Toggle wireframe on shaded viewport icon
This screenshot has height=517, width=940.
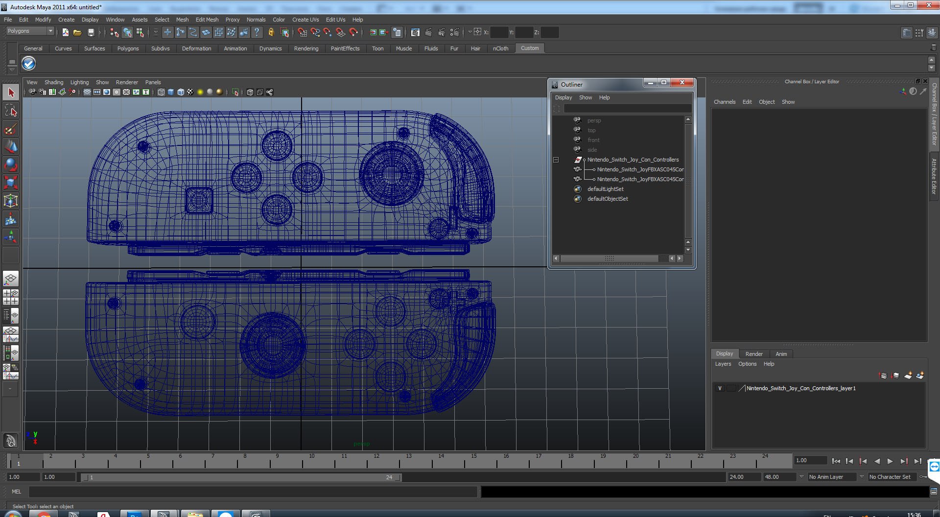pyautogui.click(x=181, y=92)
